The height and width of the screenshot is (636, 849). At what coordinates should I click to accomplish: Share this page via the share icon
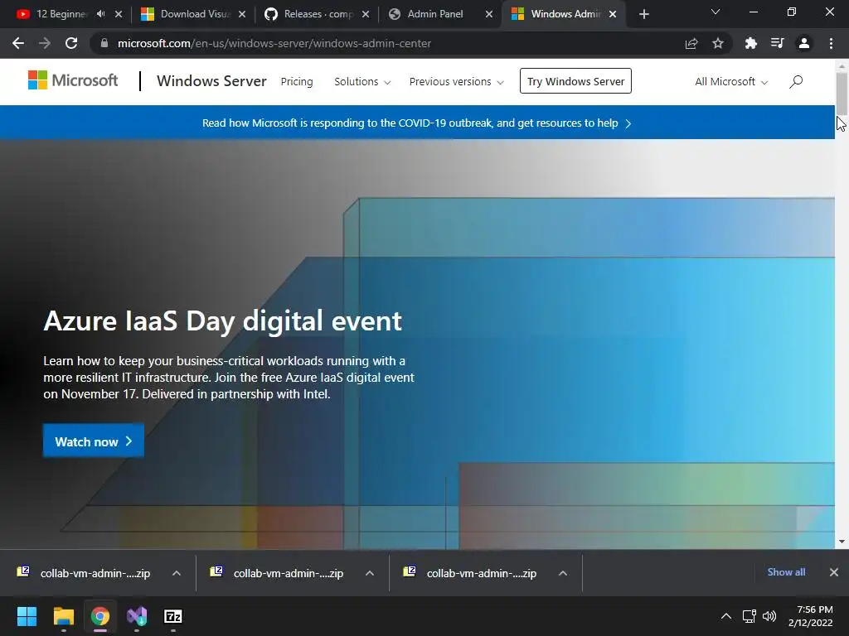(691, 43)
